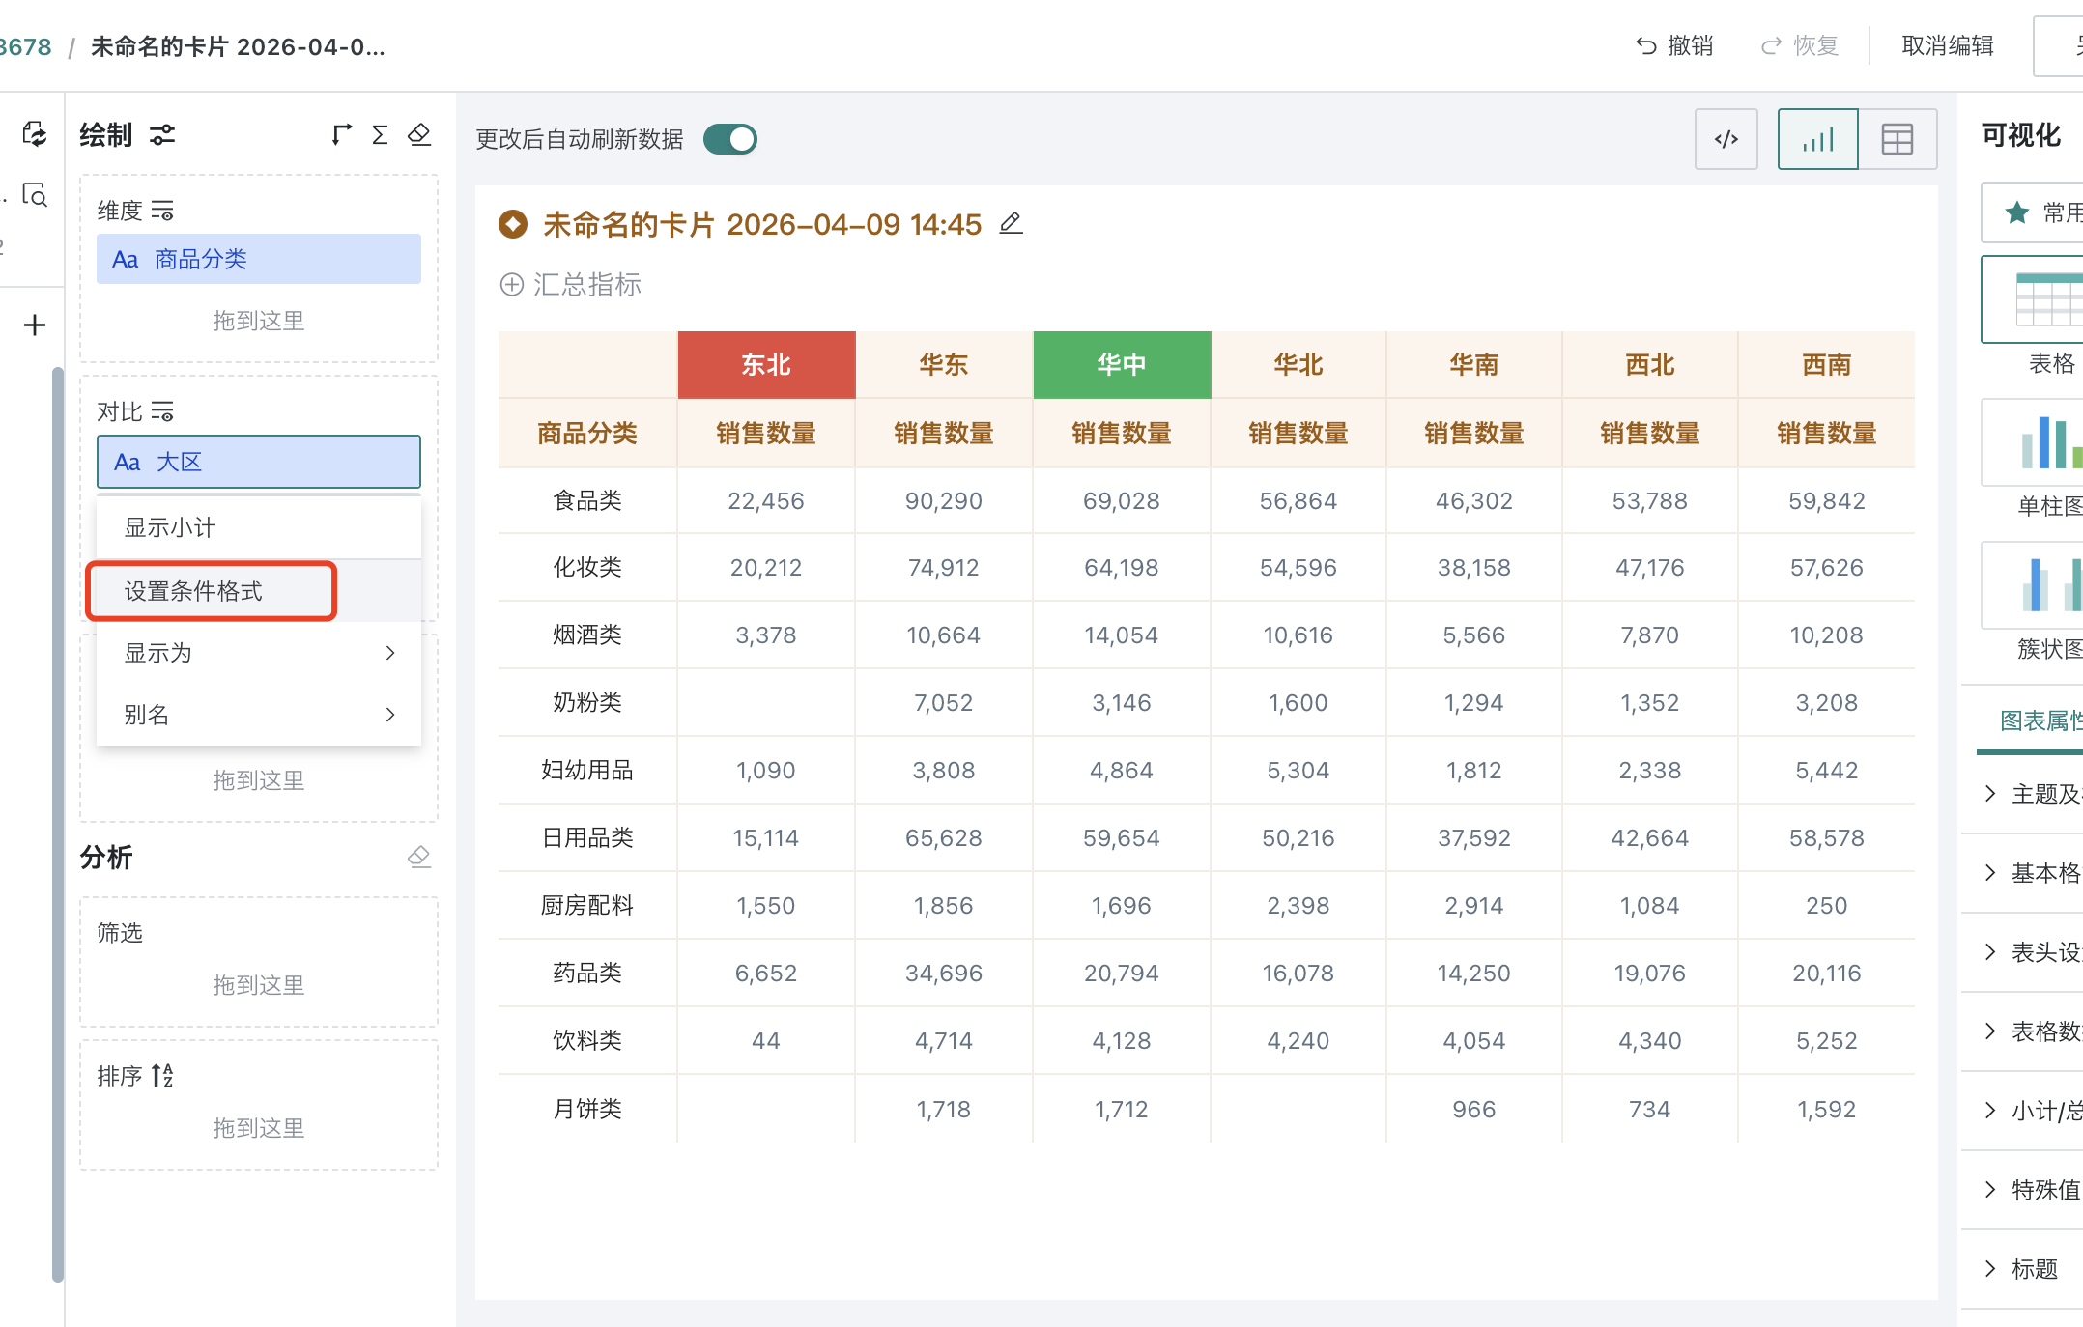The image size is (2083, 1327).
Task: Switch to table editor layout icon
Action: click(x=1897, y=138)
